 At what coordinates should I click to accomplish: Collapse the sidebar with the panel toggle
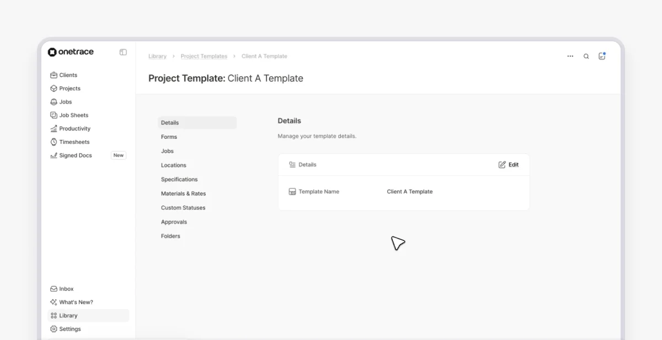[x=122, y=52]
